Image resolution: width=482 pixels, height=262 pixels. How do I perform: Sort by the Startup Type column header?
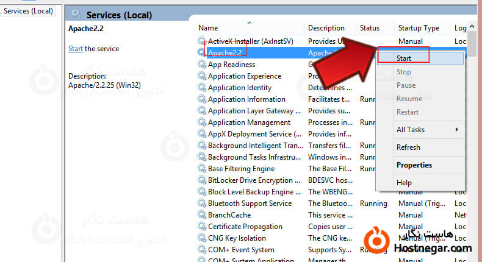coord(419,28)
